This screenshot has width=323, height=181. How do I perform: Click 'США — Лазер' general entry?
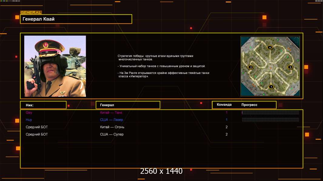112,120
